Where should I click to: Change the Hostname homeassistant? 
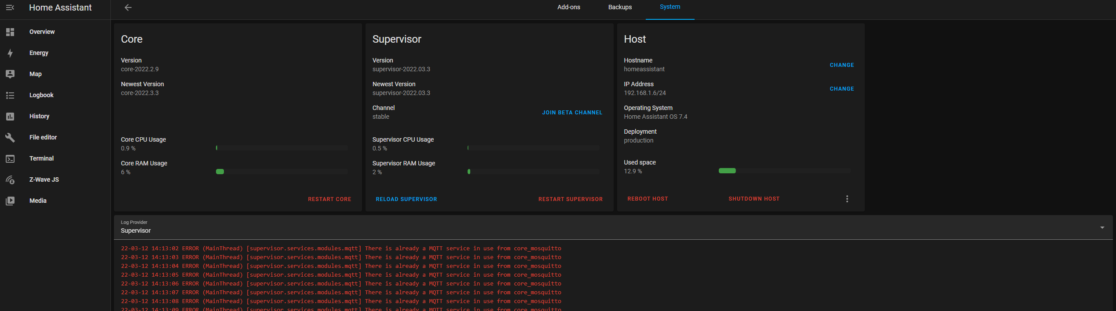point(842,65)
